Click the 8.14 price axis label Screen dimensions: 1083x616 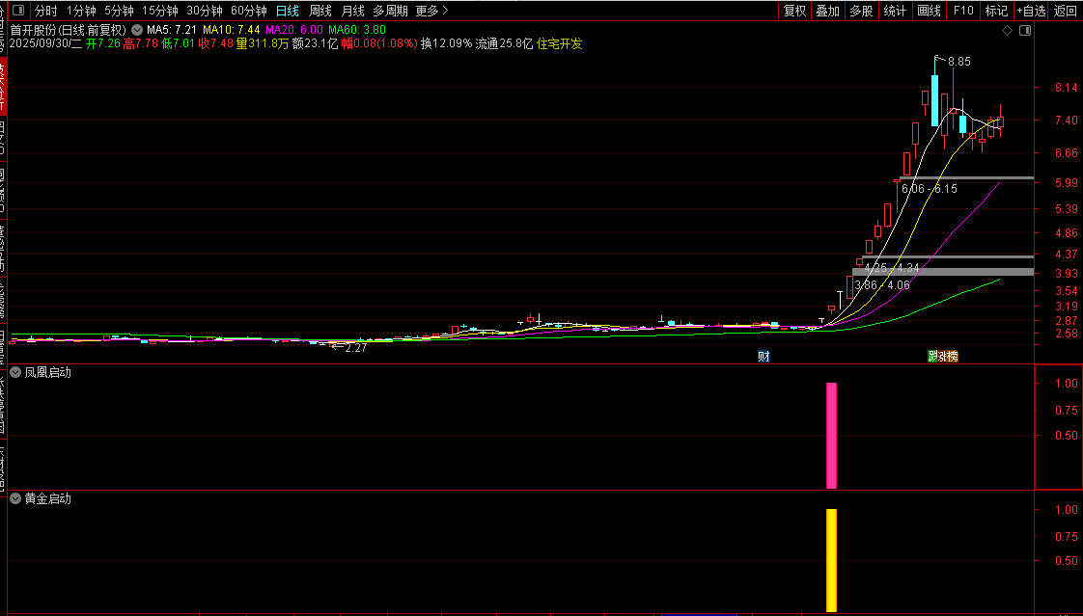pos(1067,88)
